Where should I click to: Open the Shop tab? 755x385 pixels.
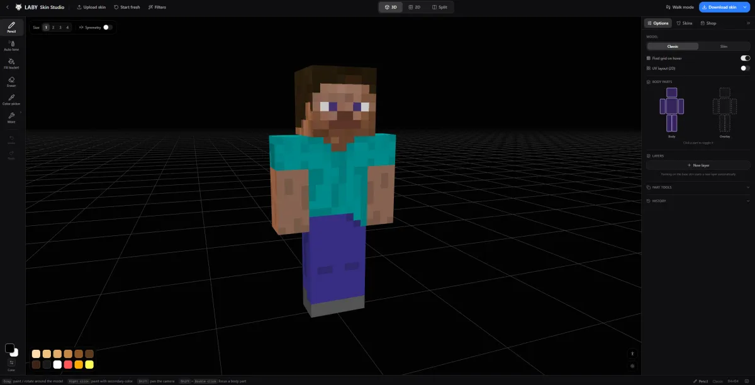pyautogui.click(x=708, y=23)
